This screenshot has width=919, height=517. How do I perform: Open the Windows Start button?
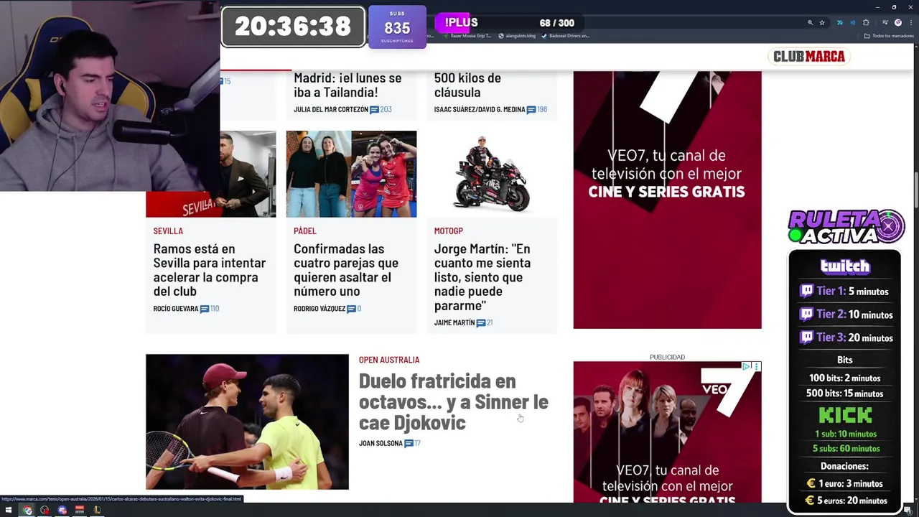click(x=9, y=510)
